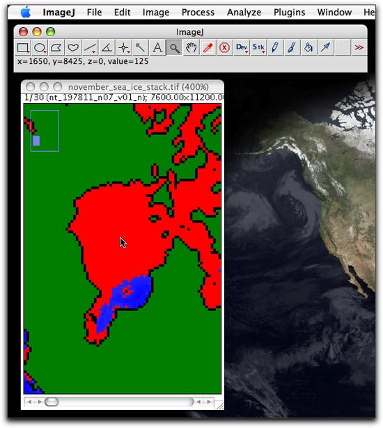Click the stack slice slider thumb

click(x=52, y=402)
